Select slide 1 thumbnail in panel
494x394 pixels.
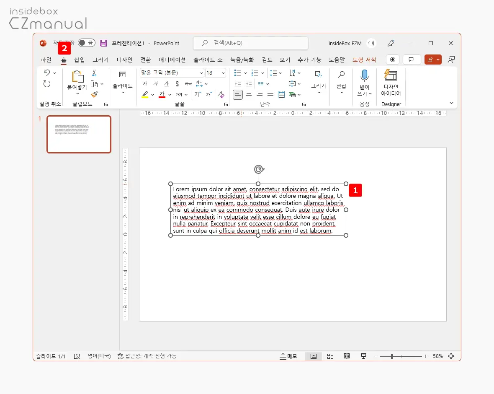(79, 134)
